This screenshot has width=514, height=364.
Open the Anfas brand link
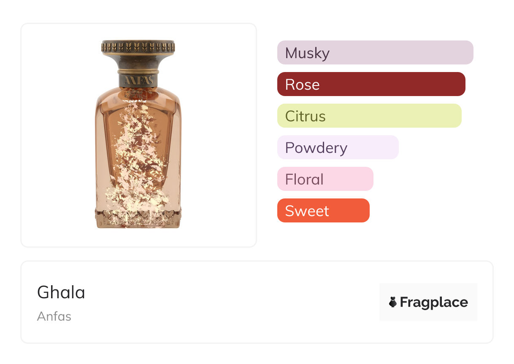[x=54, y=316]
